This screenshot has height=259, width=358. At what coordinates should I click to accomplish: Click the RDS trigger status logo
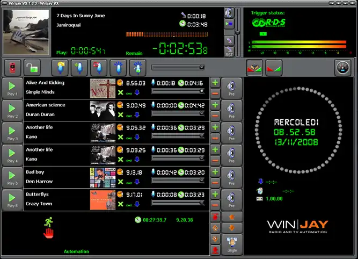pos(269,23)
